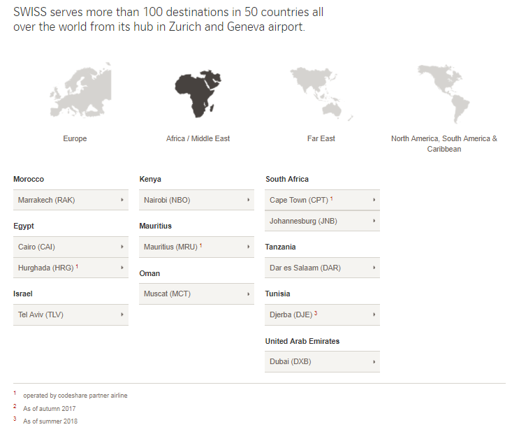Open the Dar es Salaam (DAR) destination
Image resolution: width=512 pixels, height=434 pixels.
(322, 268)
